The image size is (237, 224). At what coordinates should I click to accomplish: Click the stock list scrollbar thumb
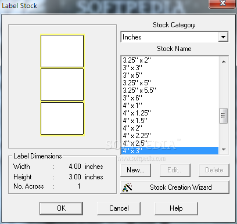(223, 115)
